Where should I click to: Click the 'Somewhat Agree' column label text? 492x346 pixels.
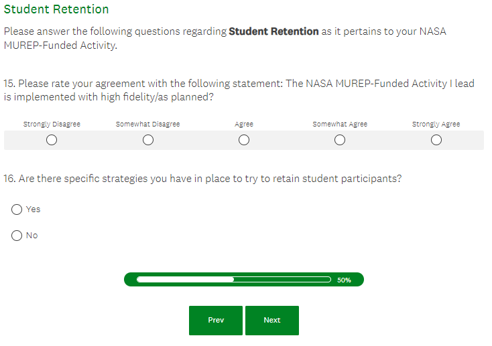pyautogui.click(x=340, y=124)
